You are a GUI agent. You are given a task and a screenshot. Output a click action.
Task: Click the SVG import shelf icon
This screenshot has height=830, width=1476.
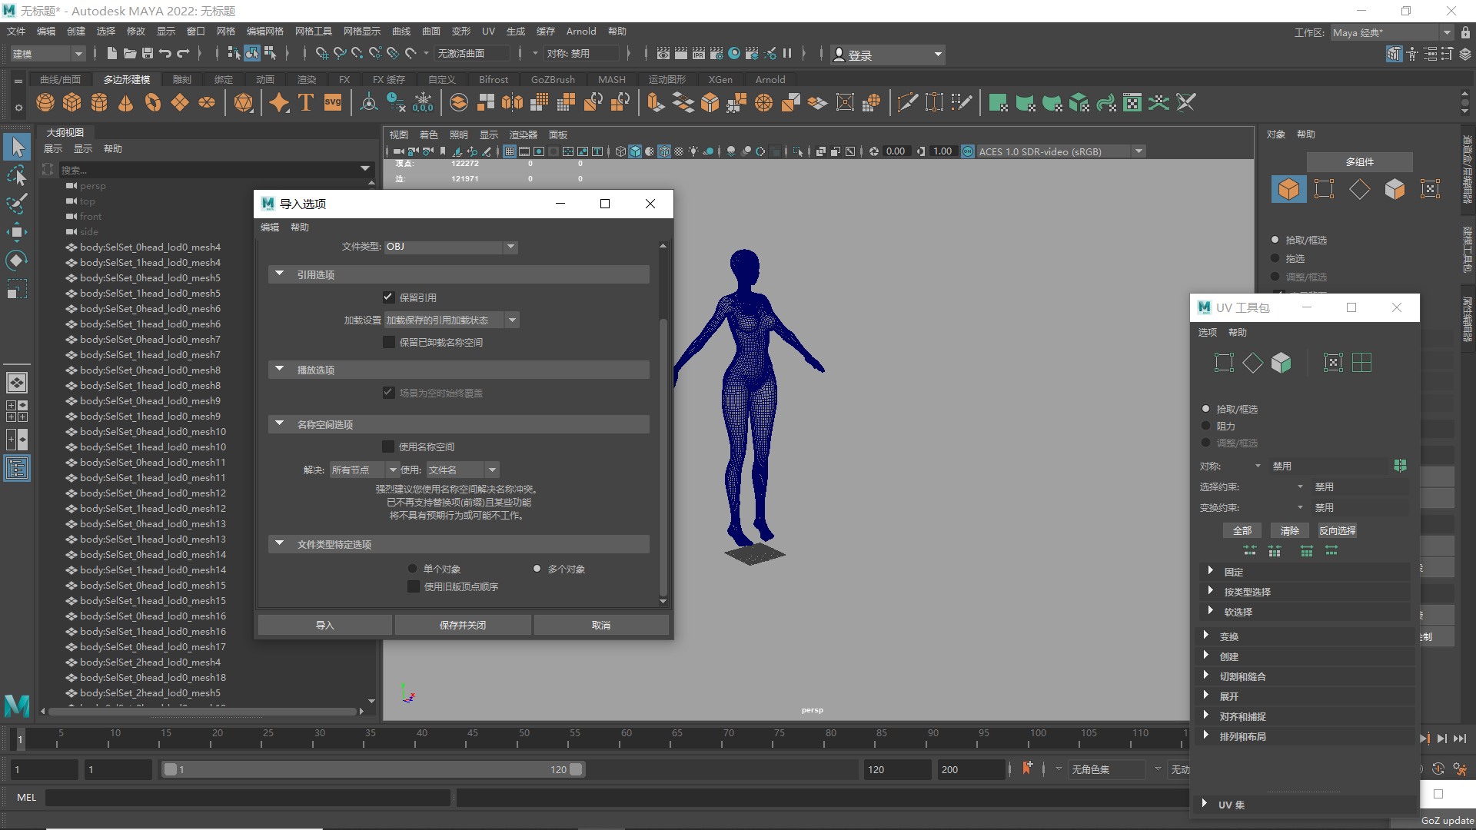click(x=332, y=102)
